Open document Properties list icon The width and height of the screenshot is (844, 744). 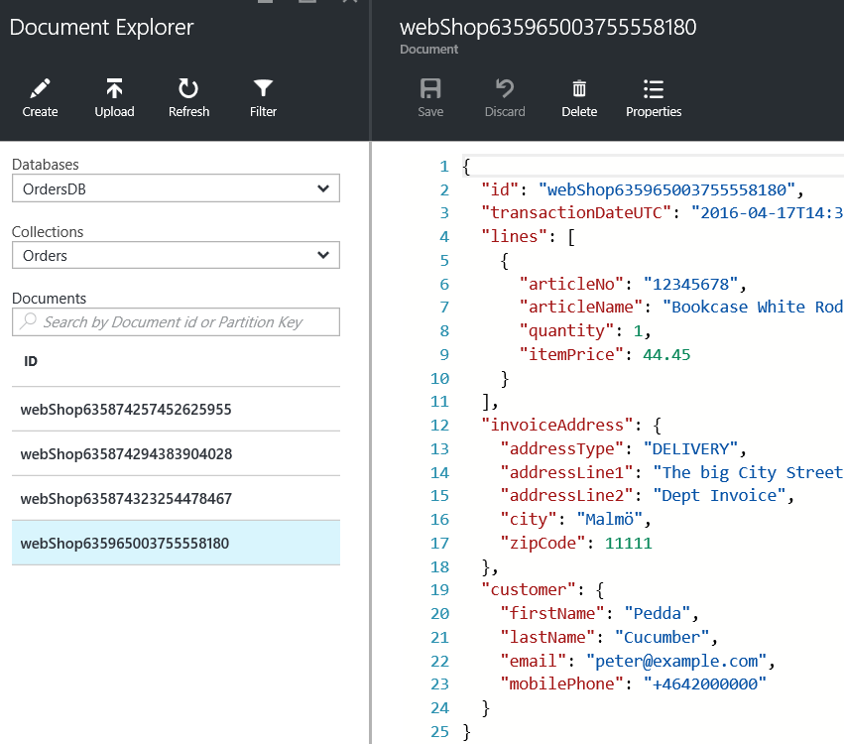coord(654,89)
